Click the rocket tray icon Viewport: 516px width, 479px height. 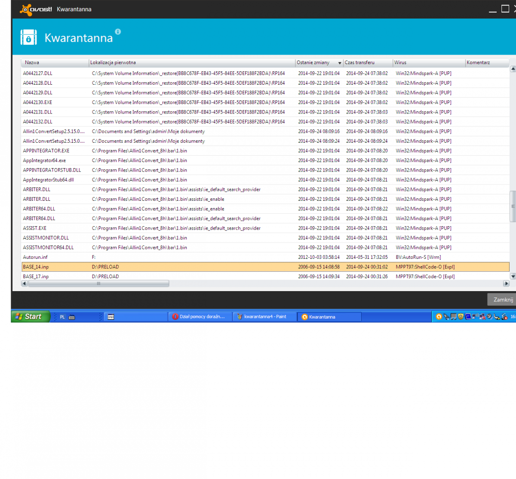[446, 316]
